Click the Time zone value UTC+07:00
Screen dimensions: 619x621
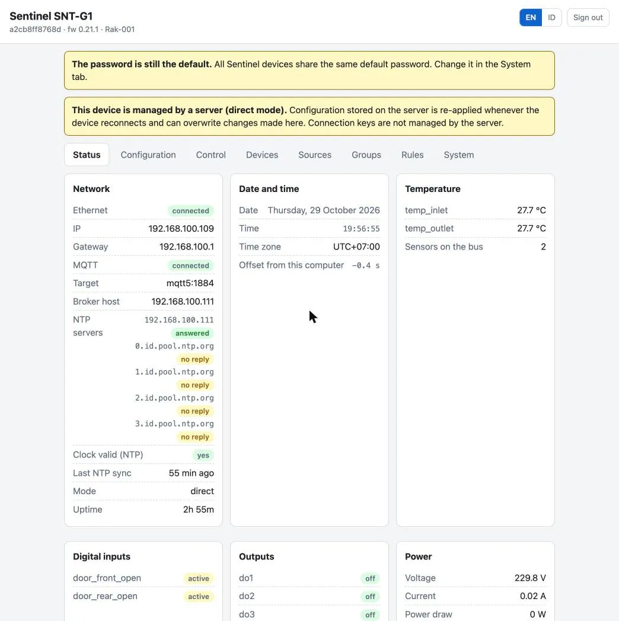point(357,247)
